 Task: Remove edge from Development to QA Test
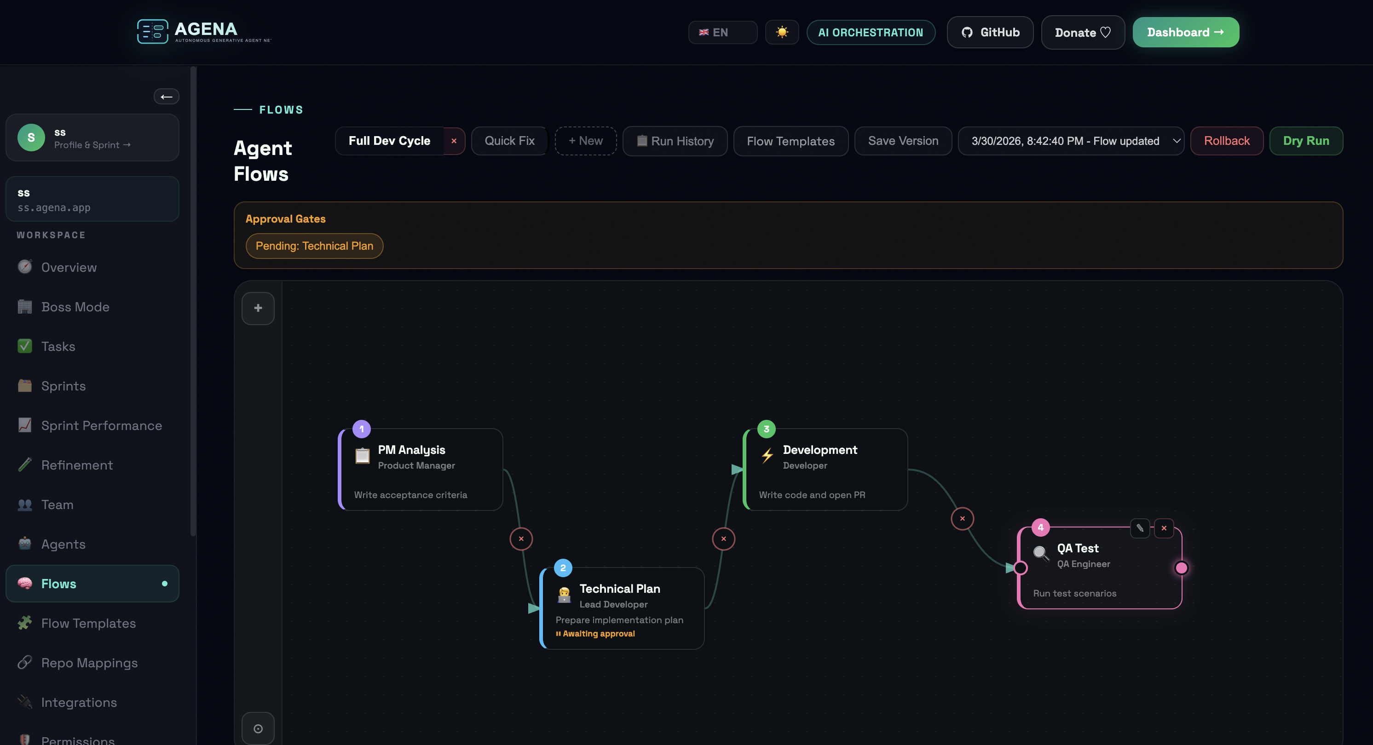962,519
